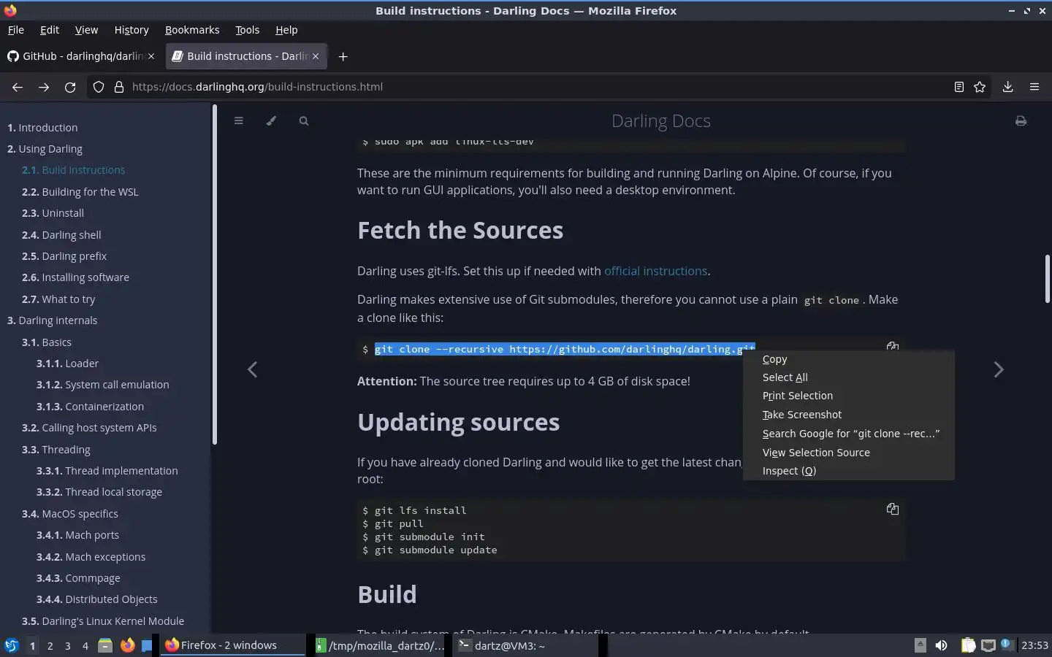Toggle the docs sidebar with hamburger icon
The height and width of the screenshot is (657, 1052).
[x=238, y=121]
